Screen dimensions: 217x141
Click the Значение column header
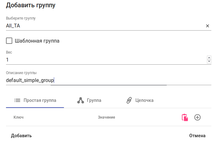[106, 117]
